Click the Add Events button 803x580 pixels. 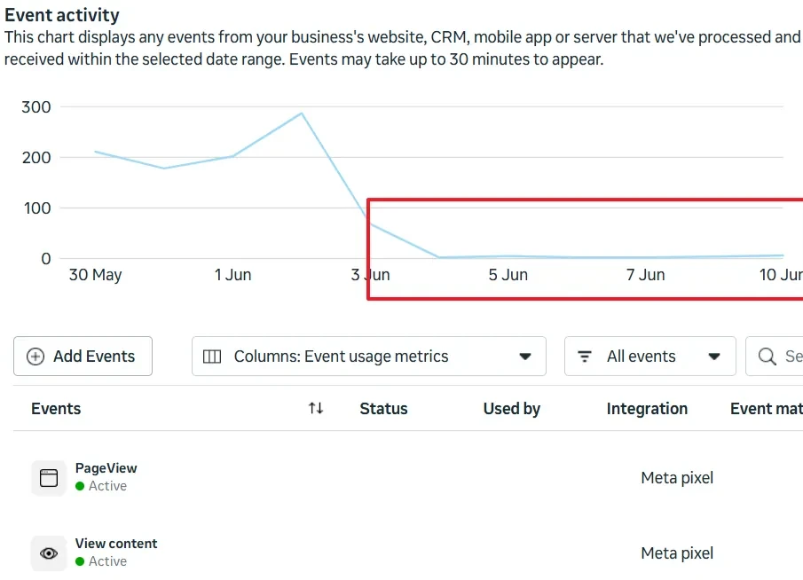(83, 357)
